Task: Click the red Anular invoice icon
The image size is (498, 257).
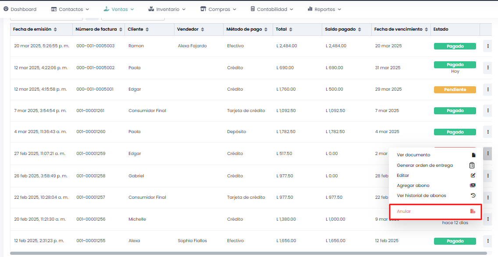Action: coord(473,211)
